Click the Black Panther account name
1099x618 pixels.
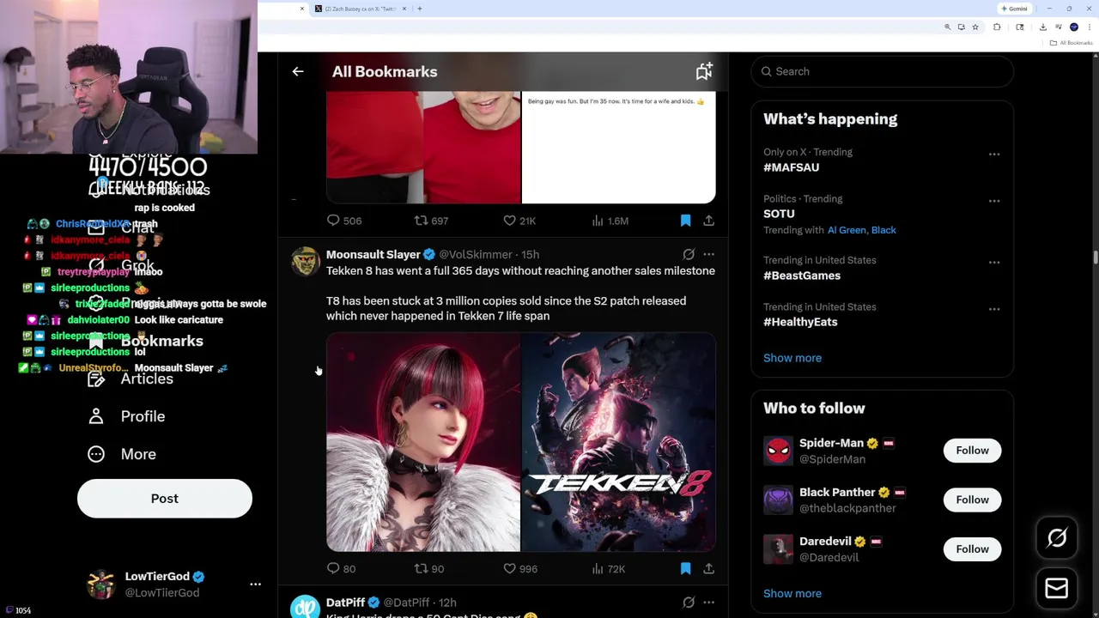837,492
